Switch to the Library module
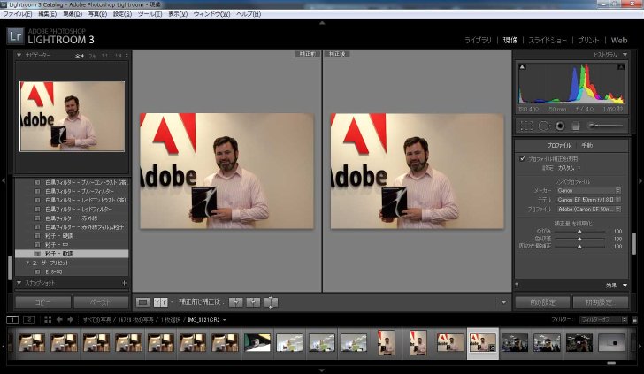 (478, 41)
